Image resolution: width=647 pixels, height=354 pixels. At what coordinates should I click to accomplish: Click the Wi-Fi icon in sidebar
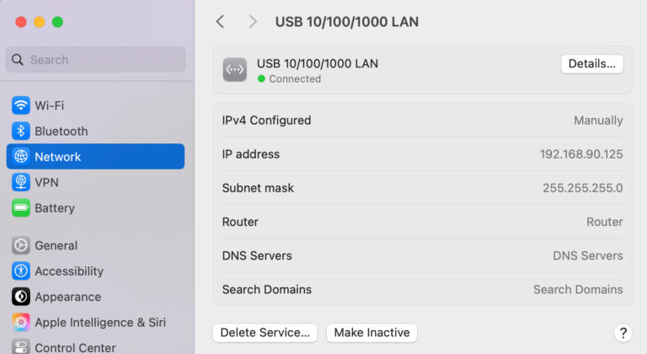pyautogui.click(x=21, y=105)
